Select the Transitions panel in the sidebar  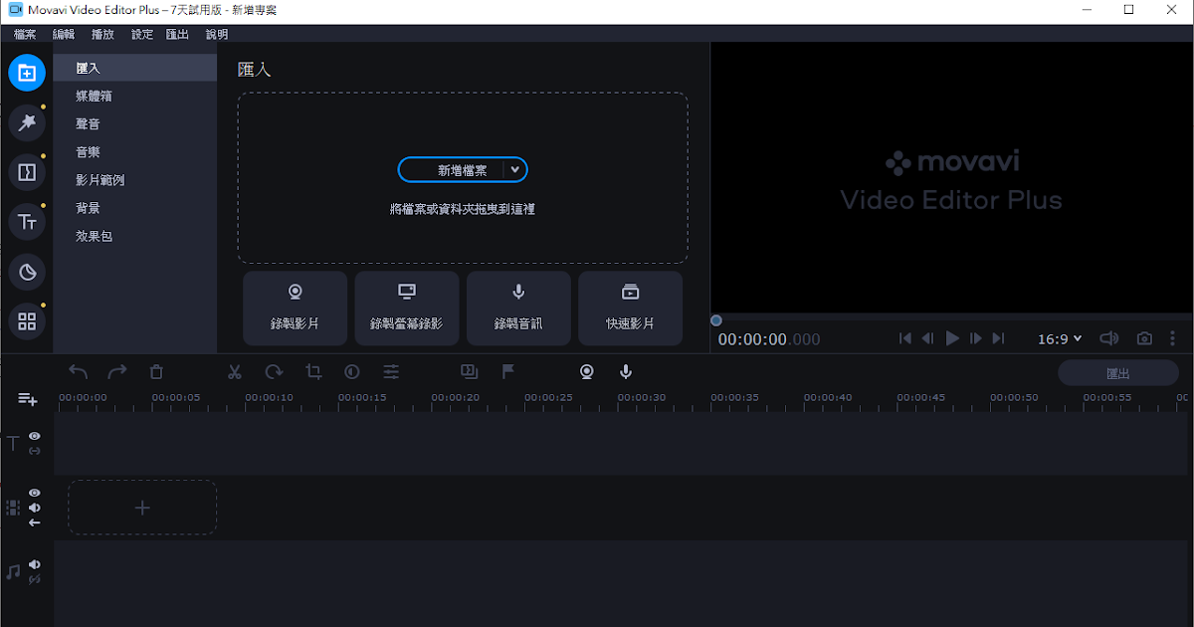click(x=27, y=171)
